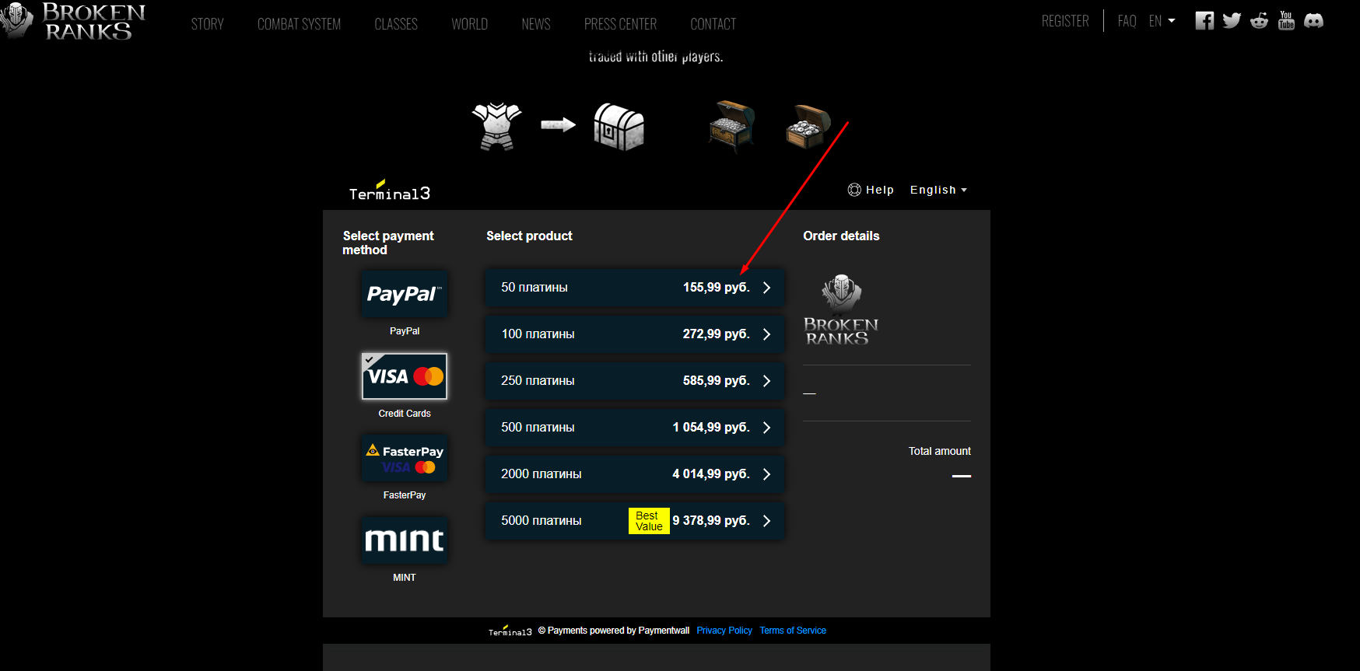Image resolution: width=1360 pixels, height=671 pixels.
Task: Open the Story menu item
Action: click(208, 24)
